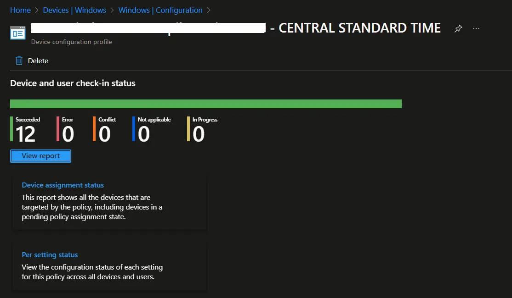Click the device configuration profile icon
The width and height of the screenshot is (512, 298).
pyautogui.click(x=17, y=33)
